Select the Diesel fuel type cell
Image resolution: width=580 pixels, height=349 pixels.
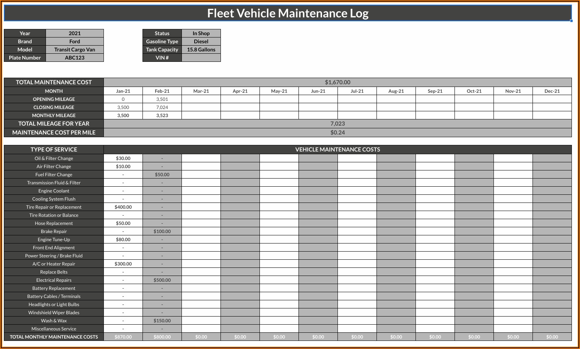click(x=201, y=41)
